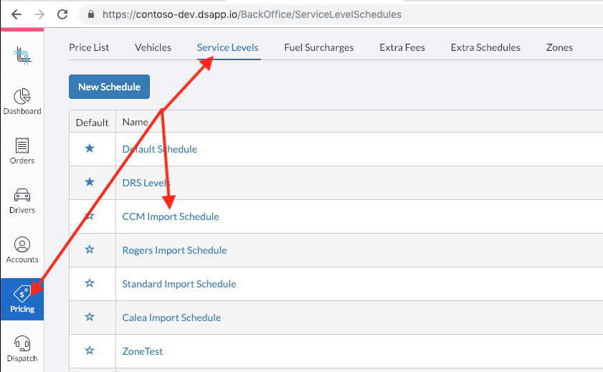603x372 pixels.
Task: Mark ZoneTest as default with star
Action: (x=90, y=350)
